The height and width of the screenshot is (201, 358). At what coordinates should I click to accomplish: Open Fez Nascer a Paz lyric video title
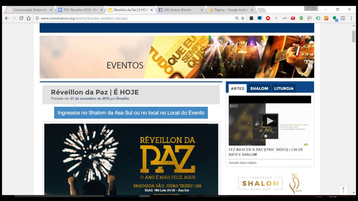[x=266, y=152]
